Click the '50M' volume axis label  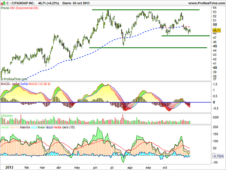click(x=216, y=117)
